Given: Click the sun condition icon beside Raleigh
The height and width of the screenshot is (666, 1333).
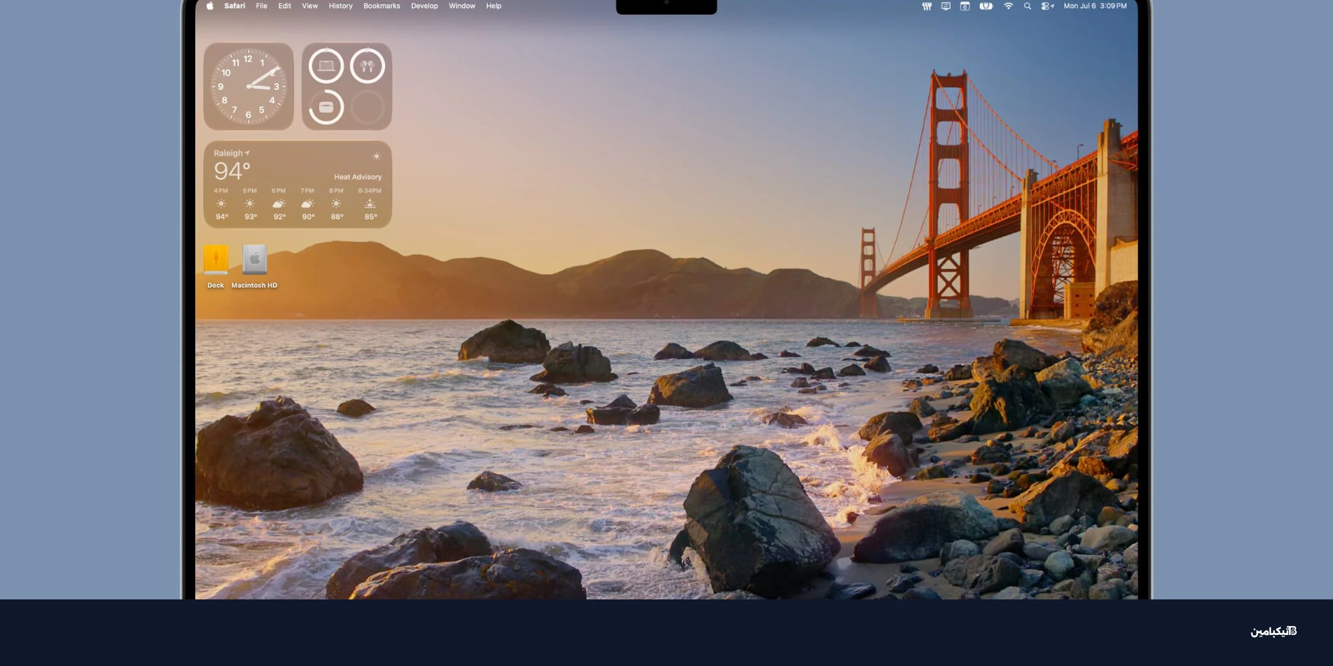Looking at the screenshot, I should [x=376, y=156].
